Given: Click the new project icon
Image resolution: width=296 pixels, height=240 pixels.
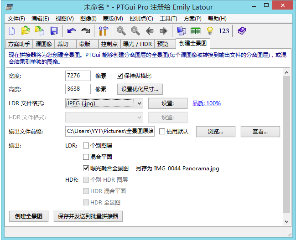Looking at the screenshot, I should point(12,31).
